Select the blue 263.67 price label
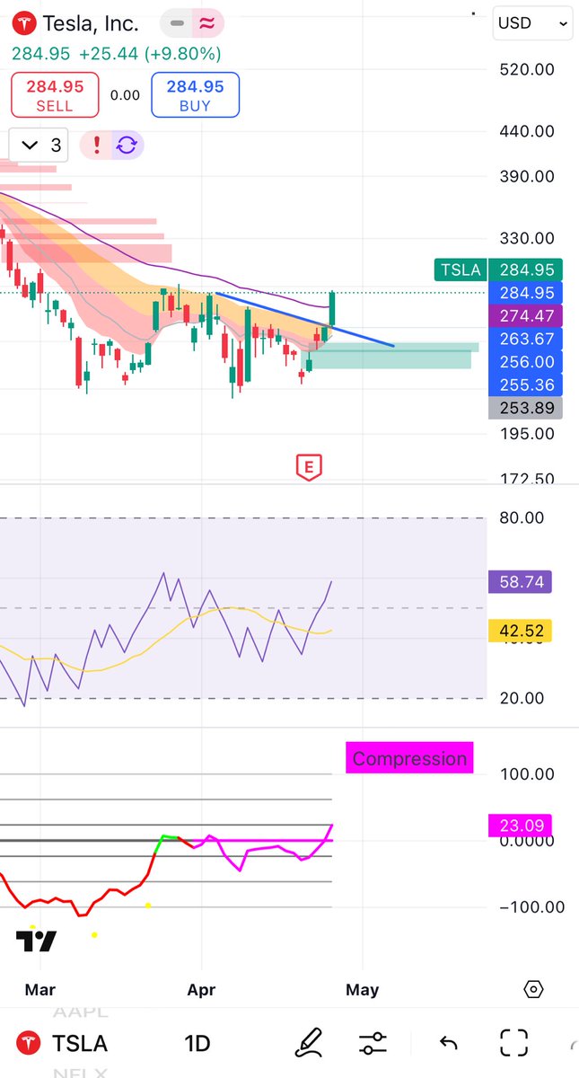 click(524, 339)
